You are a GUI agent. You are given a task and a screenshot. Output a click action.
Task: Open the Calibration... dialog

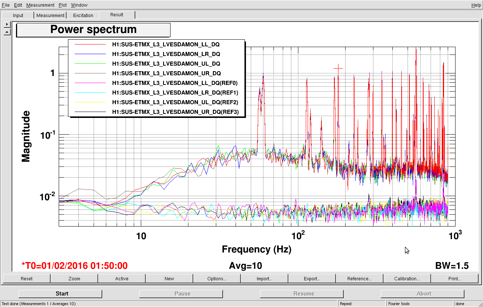[407, 278]
